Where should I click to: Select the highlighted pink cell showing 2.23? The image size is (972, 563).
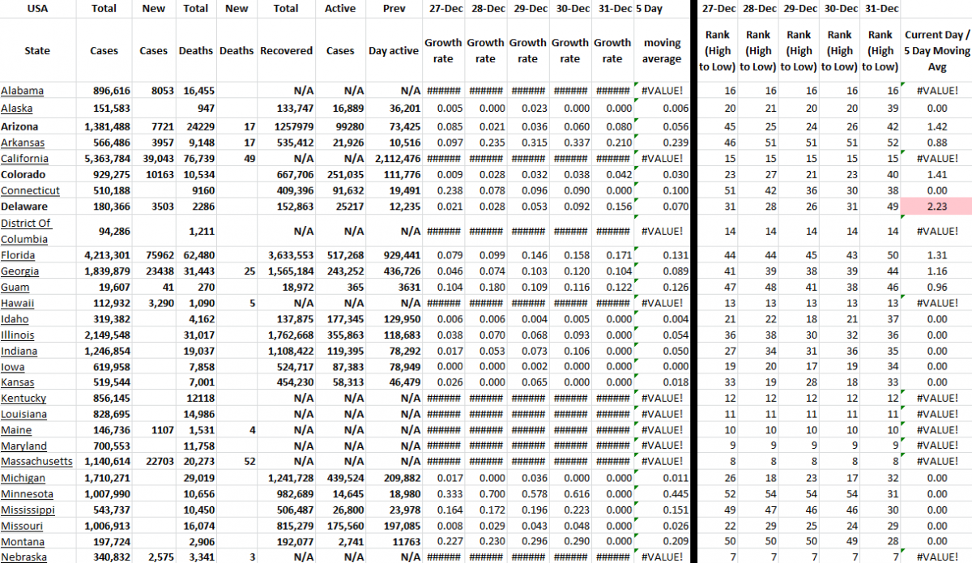938,207
